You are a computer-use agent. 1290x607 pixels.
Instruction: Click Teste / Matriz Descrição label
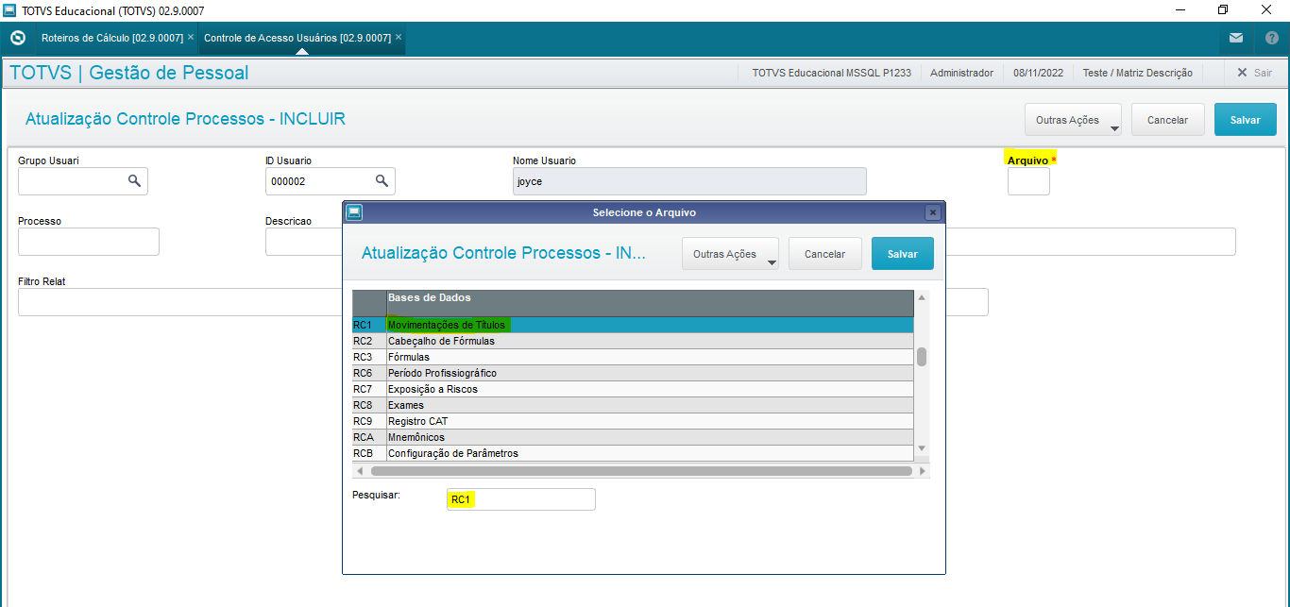[x=1137, y=73]
